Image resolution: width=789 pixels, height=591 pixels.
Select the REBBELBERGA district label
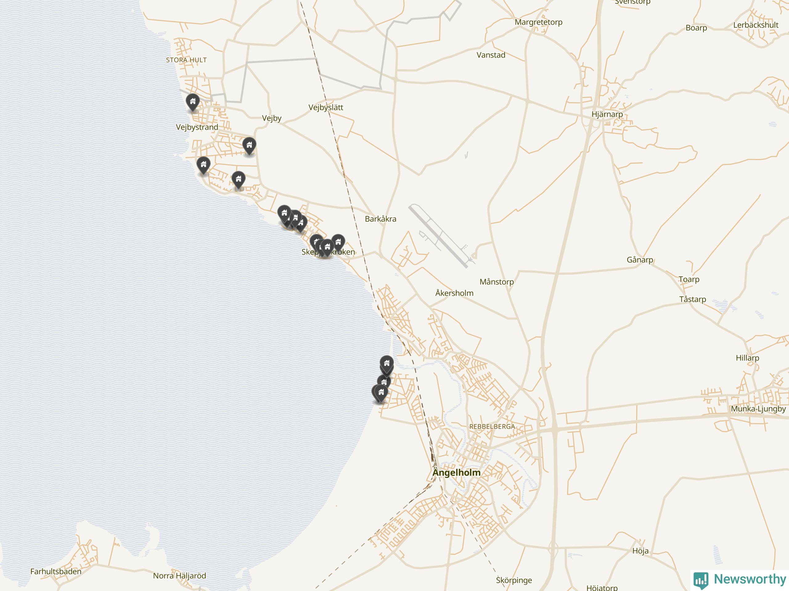(492, 427)
